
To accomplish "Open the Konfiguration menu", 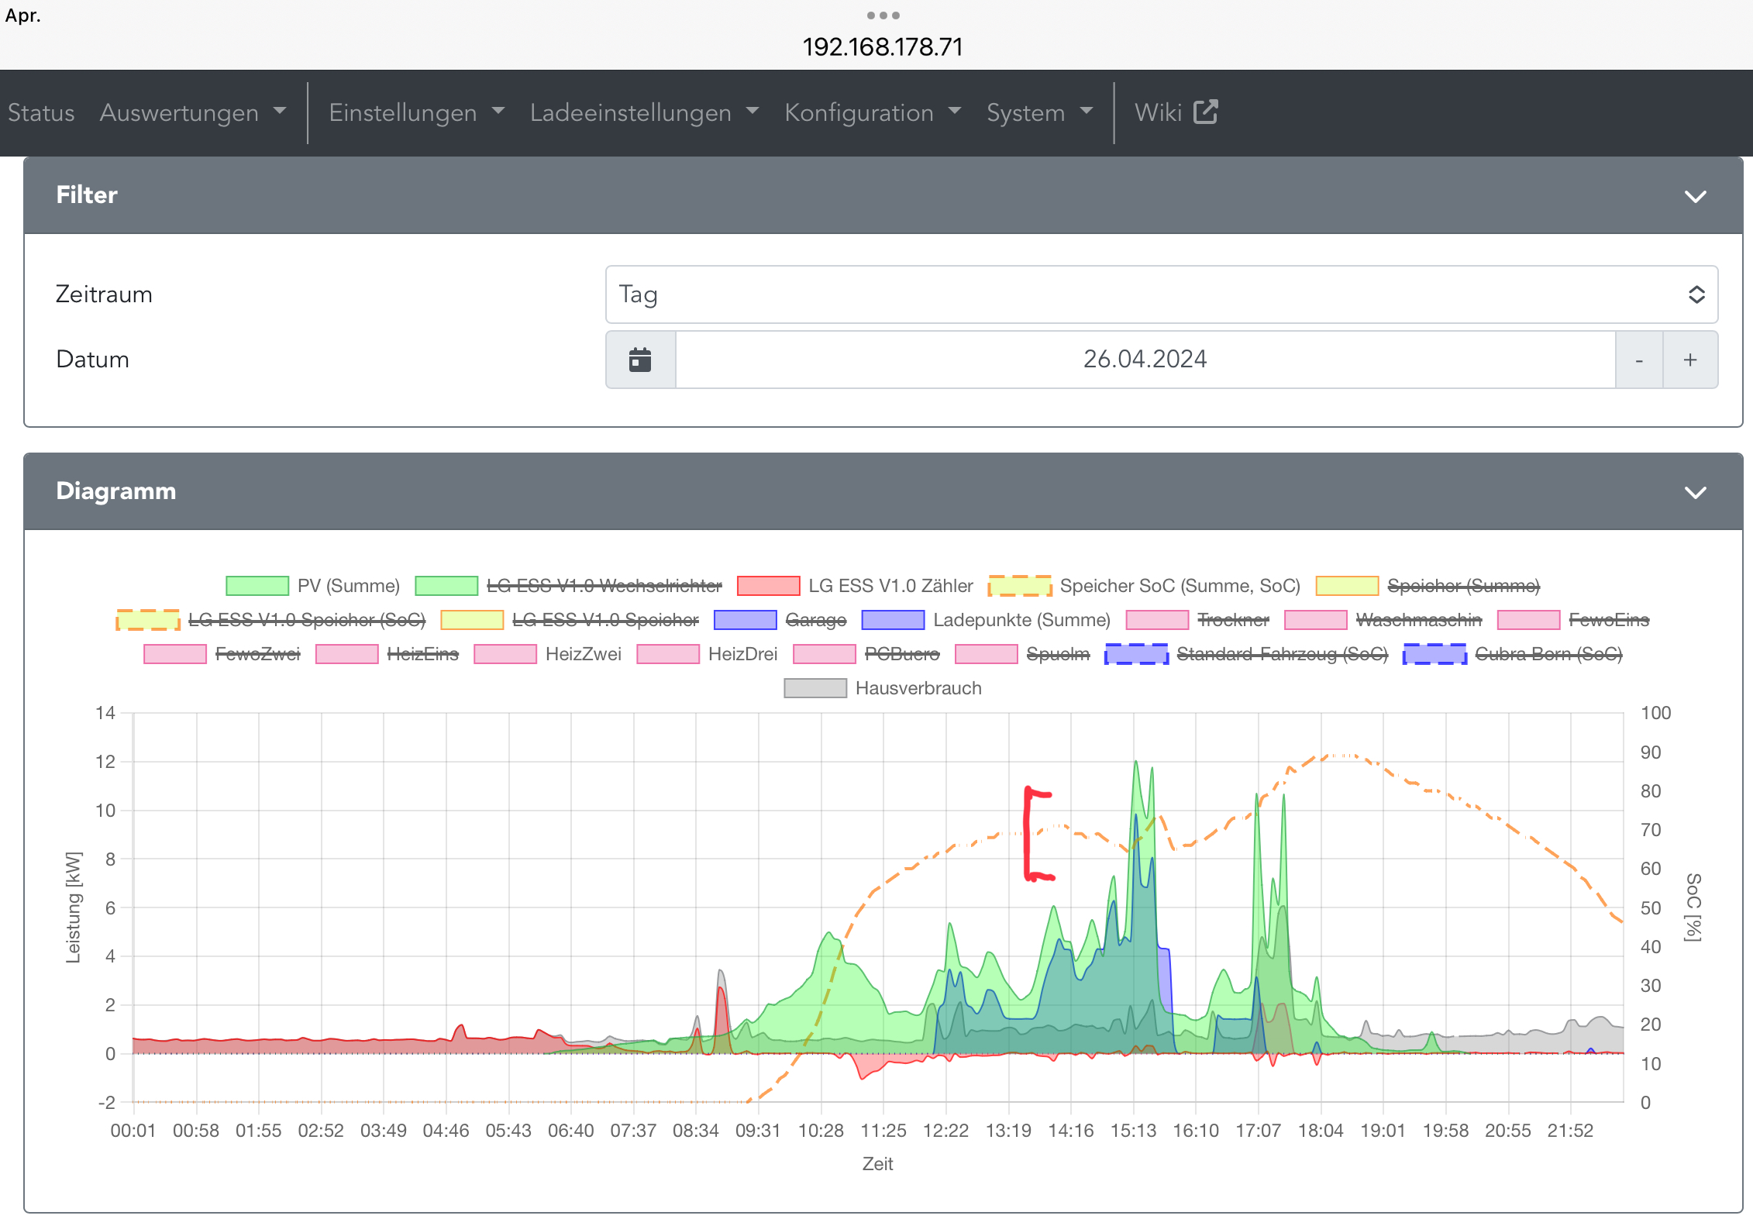I will pos(872,113).
